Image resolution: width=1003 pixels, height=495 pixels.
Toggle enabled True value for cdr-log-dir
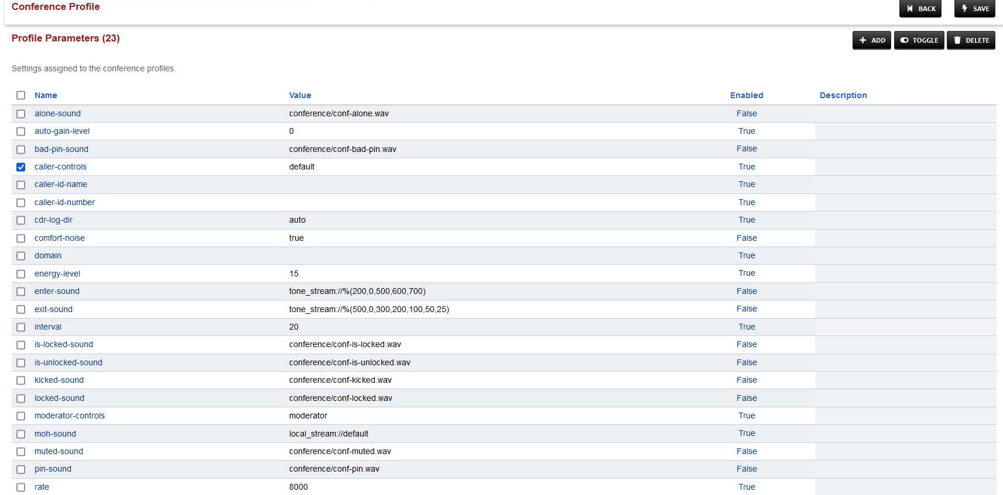coord(747,220)
